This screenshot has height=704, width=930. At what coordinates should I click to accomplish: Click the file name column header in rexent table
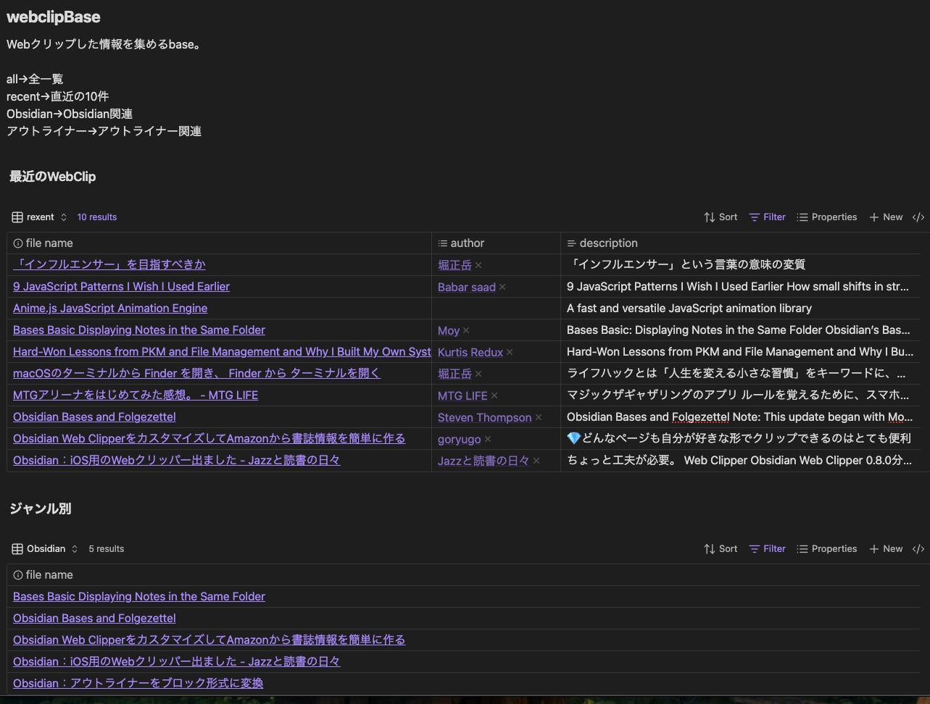pos(219,243)
